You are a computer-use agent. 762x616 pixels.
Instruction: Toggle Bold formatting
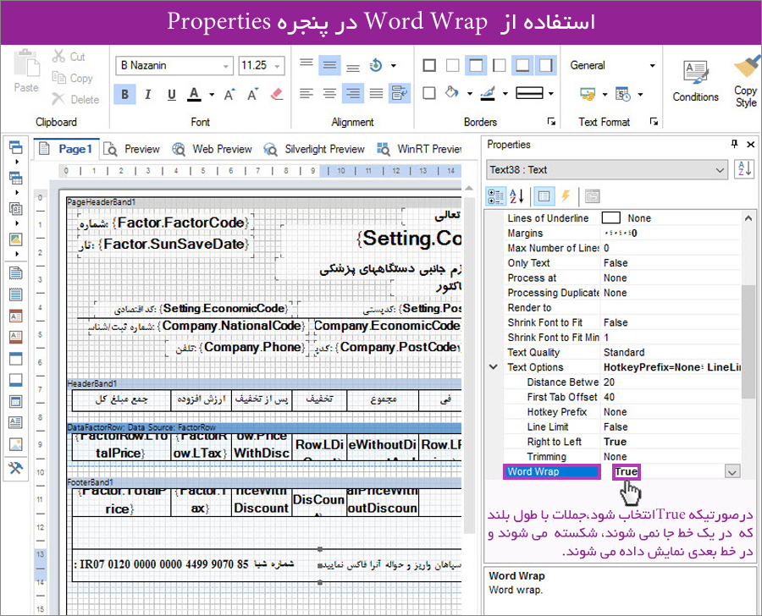point(125,94)
